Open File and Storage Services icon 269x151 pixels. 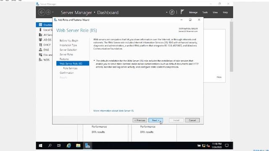coord(40,55)
